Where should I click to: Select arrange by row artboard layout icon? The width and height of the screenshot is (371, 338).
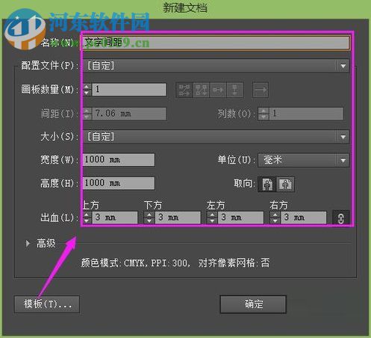(218, 90)
